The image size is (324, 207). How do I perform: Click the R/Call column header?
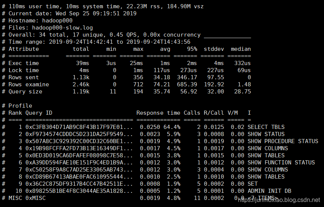pyautogui.click(x=214, y=113)
